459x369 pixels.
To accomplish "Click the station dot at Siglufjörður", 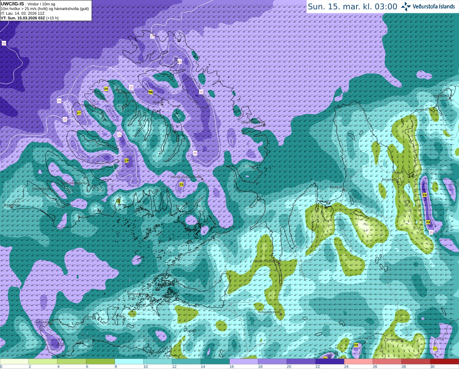I will [450, 98].
